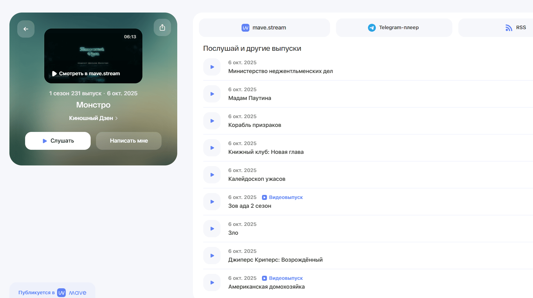Play the Калейдоскоп ужасов episode
This screenshot has height=298, width=533.
click(212, 175)
